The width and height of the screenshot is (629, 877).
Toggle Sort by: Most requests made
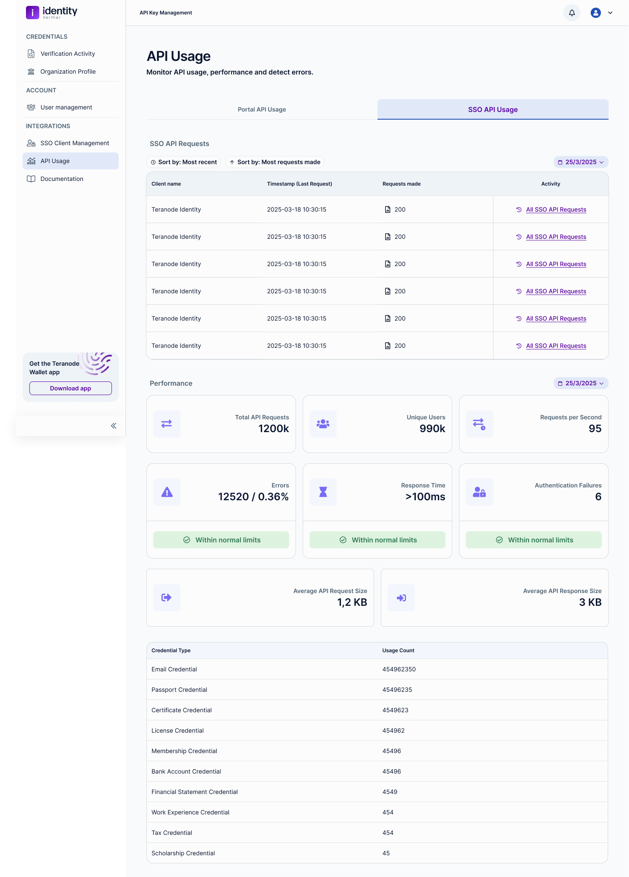click(275, 162)
